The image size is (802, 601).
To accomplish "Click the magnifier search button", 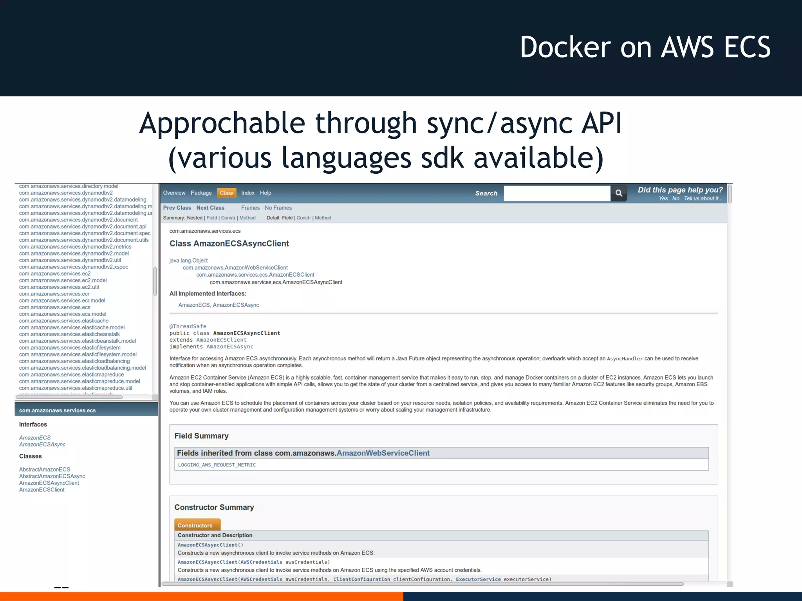I will click(x=619, y=193).
